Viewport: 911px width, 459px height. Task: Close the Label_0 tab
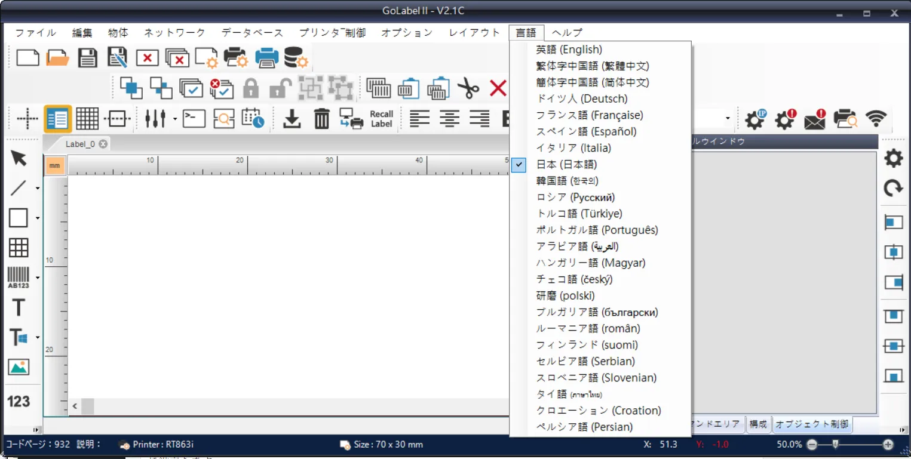(103, 144)
